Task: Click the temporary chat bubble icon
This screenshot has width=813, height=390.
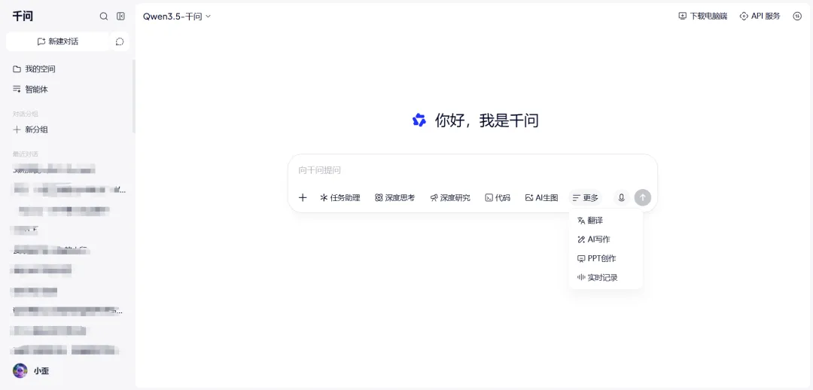Action: pos(120,41)
